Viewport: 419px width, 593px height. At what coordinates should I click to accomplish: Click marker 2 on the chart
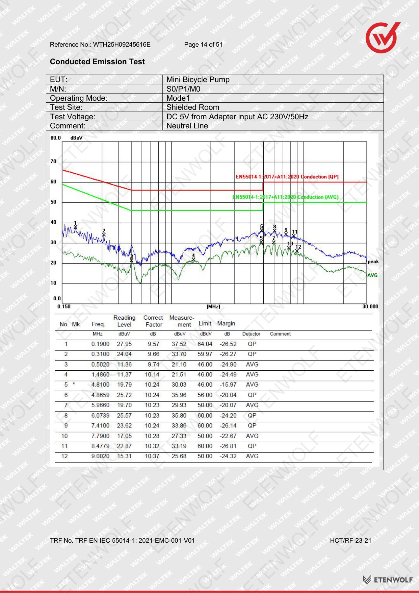point(104,234)
